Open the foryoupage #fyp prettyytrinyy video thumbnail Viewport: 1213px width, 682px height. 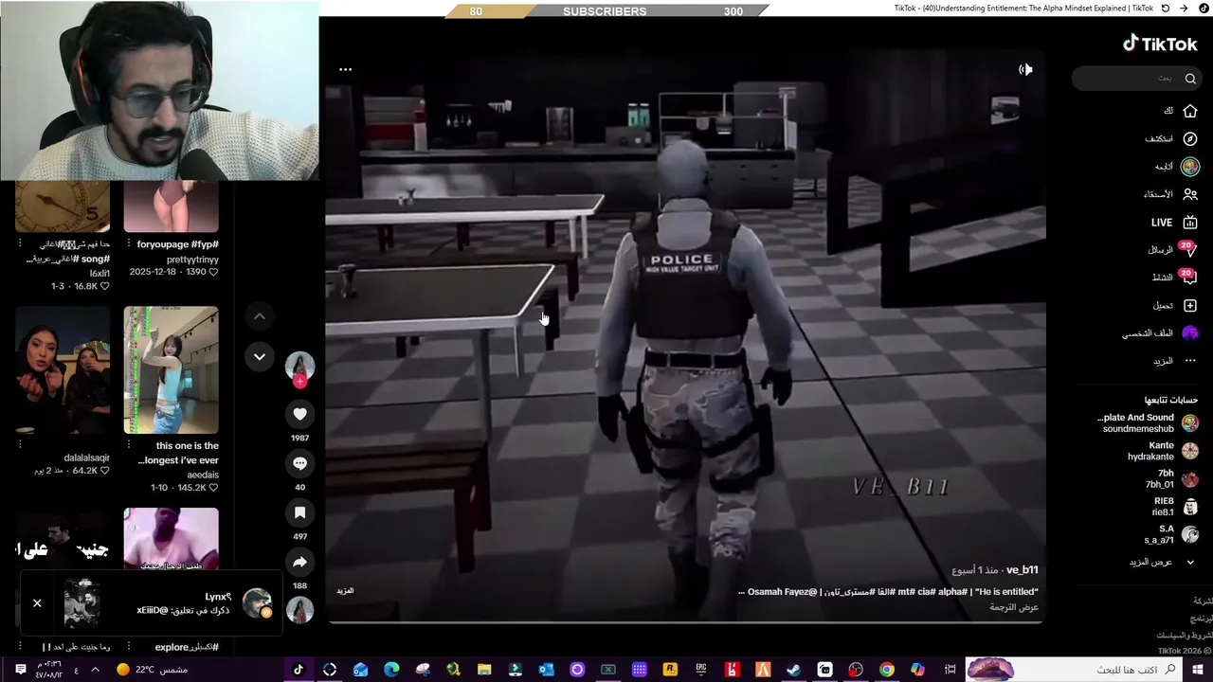pyautogui.click(x=171, y=208)
